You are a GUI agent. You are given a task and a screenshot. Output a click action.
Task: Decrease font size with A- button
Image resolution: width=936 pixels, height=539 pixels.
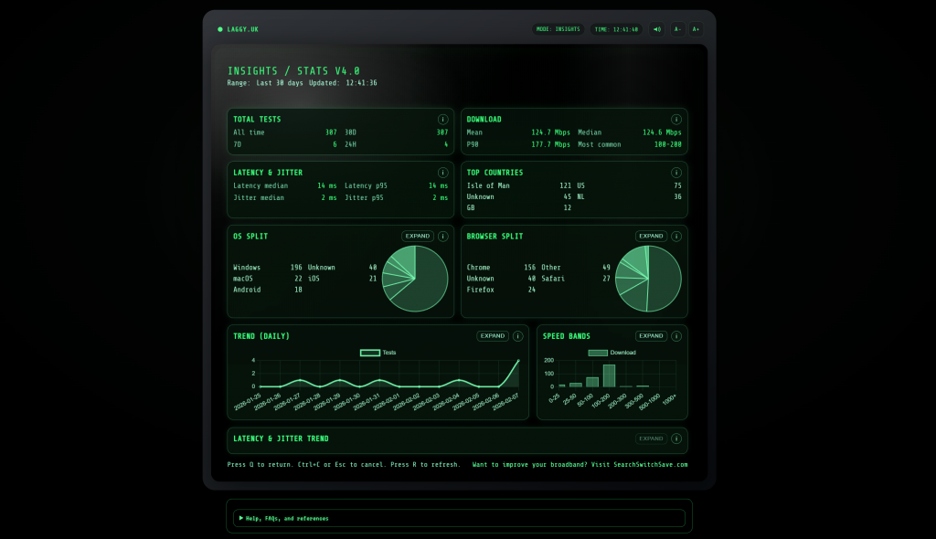678,29
